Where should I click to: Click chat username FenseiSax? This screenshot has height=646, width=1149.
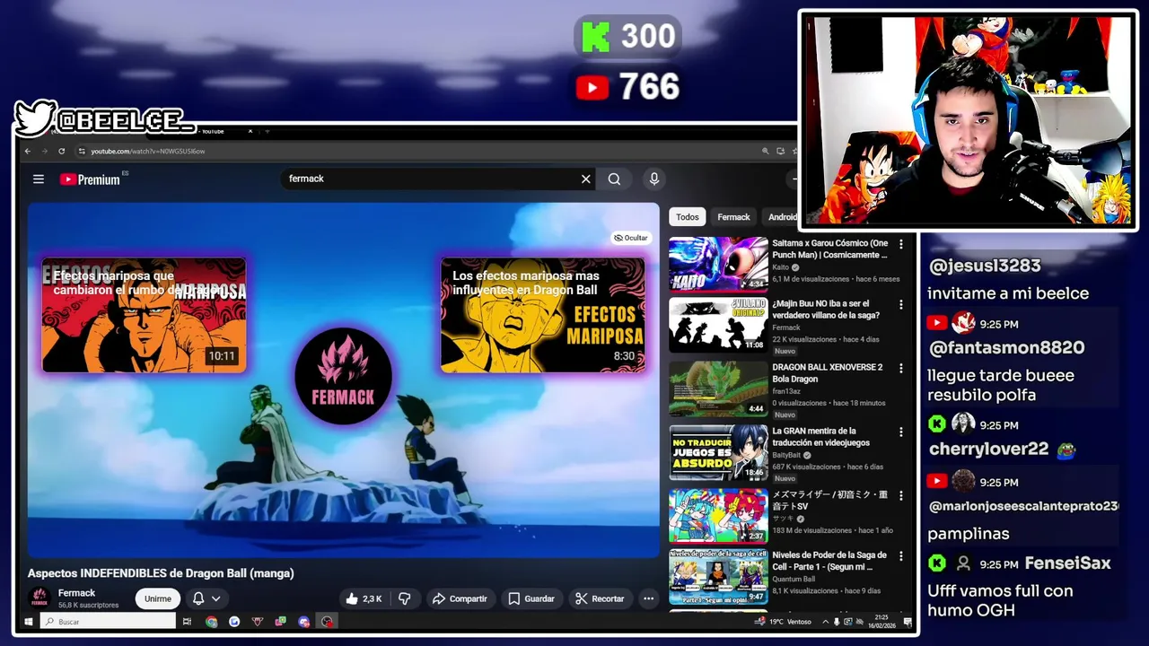[1068, 563]
